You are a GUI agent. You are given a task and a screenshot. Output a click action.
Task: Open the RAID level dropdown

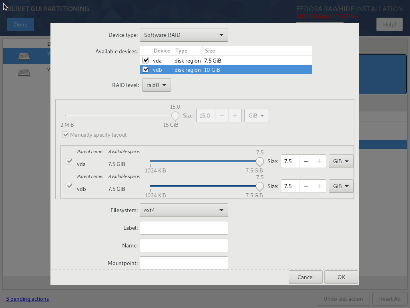157,85
